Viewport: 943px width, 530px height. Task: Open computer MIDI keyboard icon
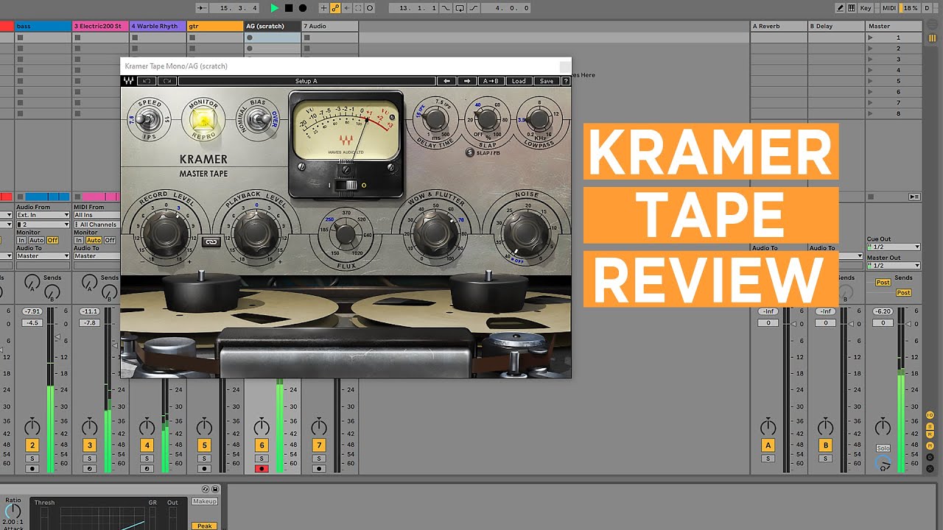point(852,8)
